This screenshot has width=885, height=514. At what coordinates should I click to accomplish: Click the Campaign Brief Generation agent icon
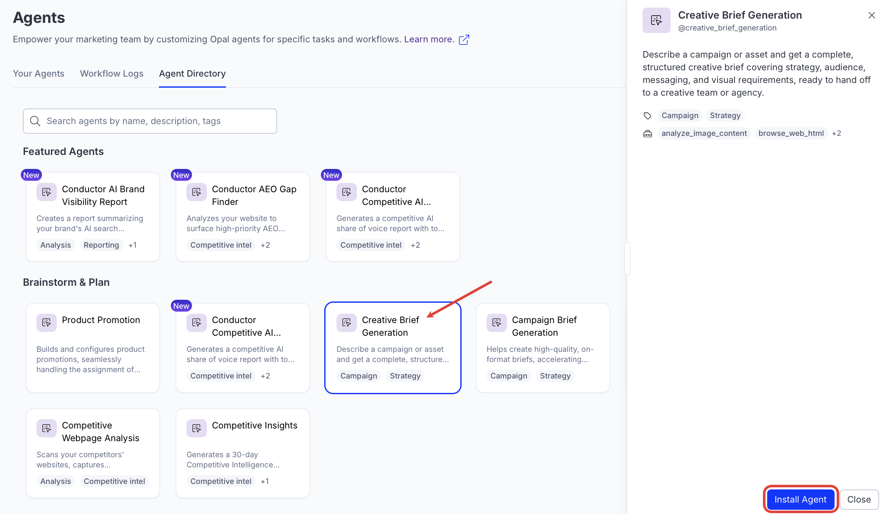tap(497, 323)
